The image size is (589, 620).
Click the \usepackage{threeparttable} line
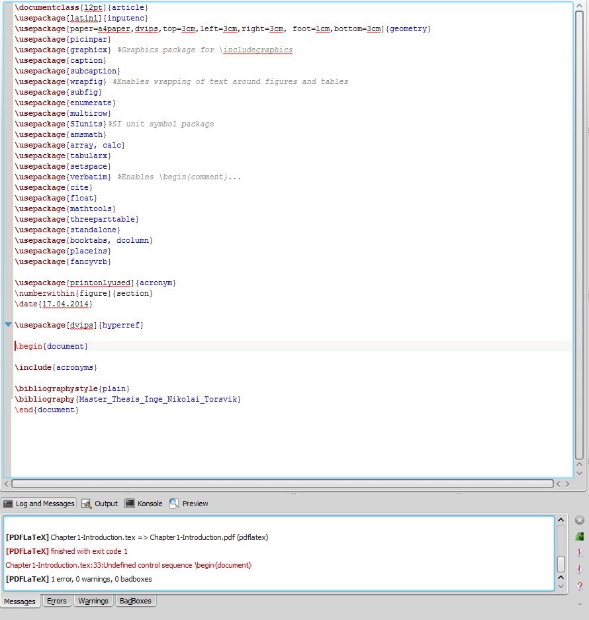[x=77, y=219]
